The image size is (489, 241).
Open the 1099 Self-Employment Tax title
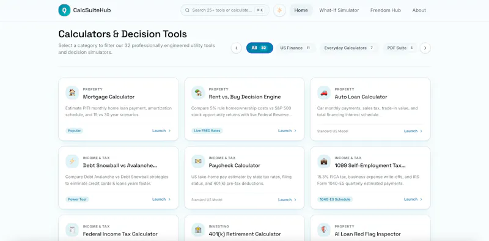point(370,165)
